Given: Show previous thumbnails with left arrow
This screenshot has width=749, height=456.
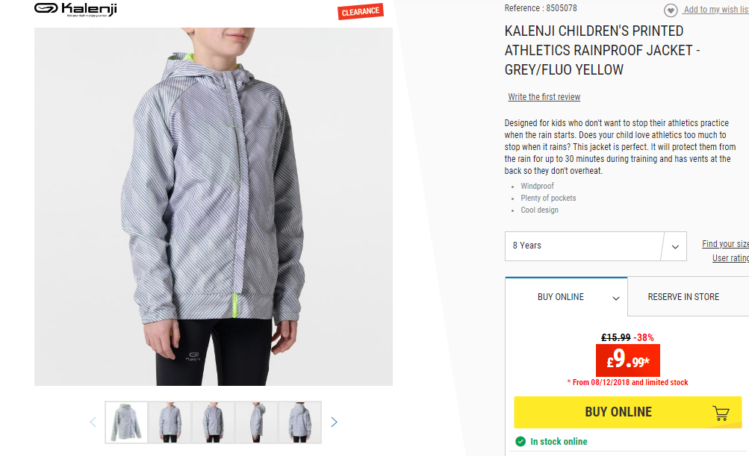Looking at the screenshot, I should 93,422.
